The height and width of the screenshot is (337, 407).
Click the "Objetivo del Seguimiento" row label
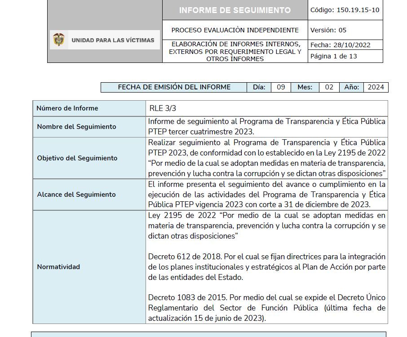(77, 158)
